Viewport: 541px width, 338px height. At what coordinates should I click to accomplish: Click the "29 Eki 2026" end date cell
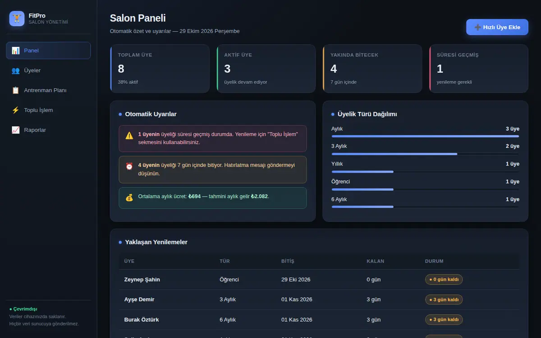click(x=296, y=279)
